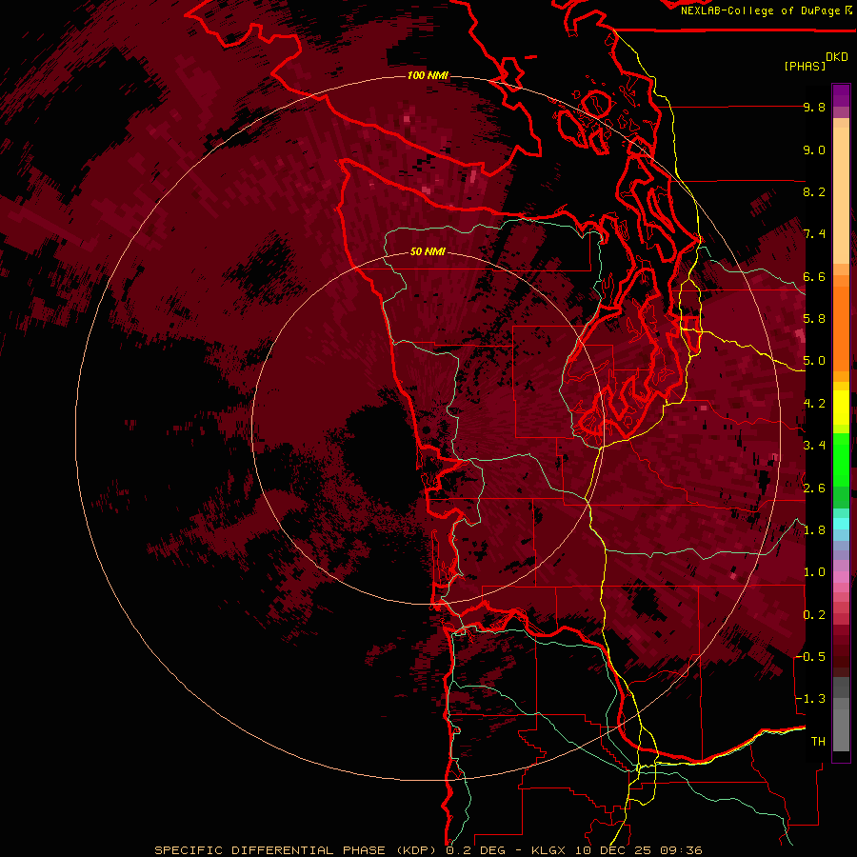Click the 50 NMI range ring label
Viewport: 857px width, 857px height.
428,252
